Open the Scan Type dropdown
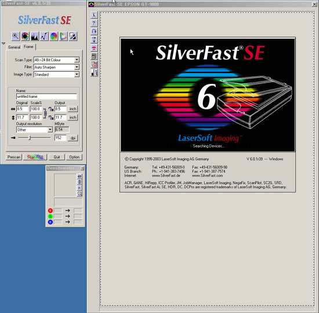 tap(77, 60)
